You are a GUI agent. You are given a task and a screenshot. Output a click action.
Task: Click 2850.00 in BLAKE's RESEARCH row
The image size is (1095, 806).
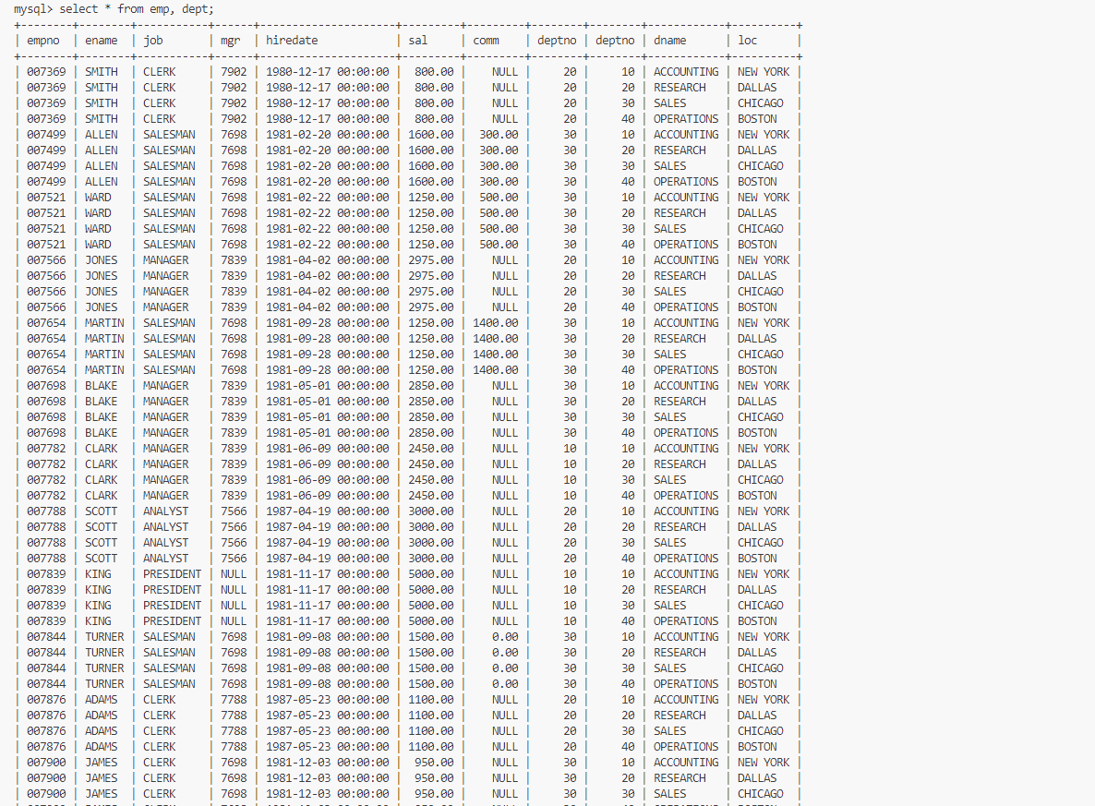coord(431,402)
